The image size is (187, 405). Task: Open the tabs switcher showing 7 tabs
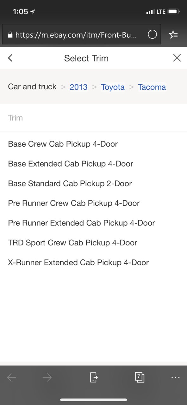[139, 377]
